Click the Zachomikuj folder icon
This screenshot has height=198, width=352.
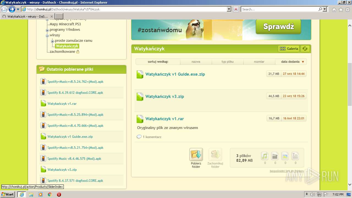215,155
